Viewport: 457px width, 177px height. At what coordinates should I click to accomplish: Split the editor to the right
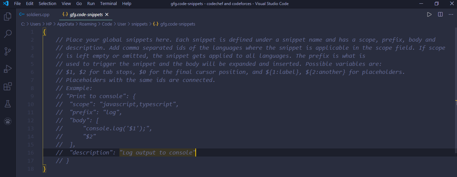tap(440, 14)
